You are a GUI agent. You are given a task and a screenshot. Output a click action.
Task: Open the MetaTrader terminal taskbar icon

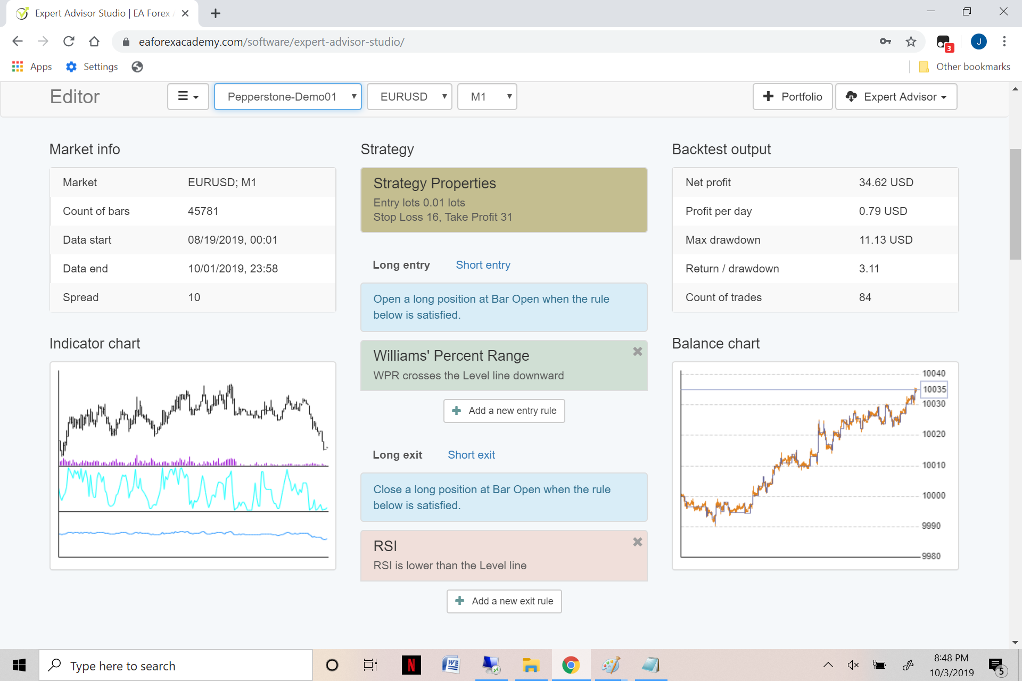(x=491, y=665)
